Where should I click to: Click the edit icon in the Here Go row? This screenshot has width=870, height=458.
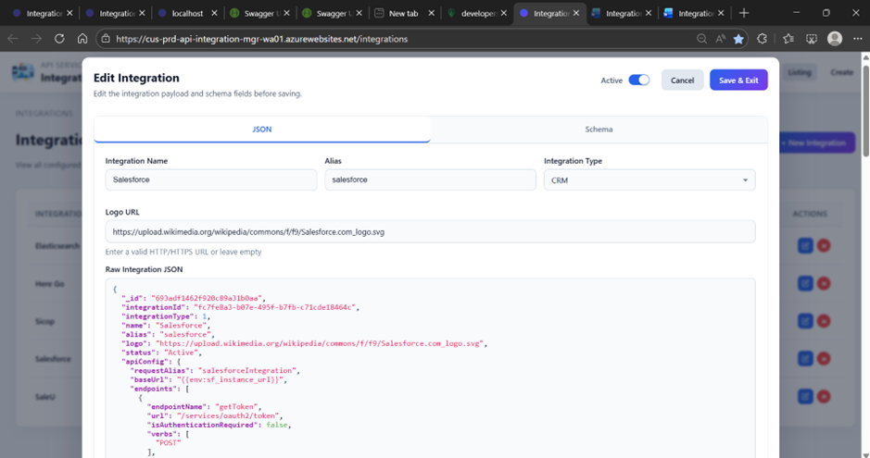click(805, 283)
